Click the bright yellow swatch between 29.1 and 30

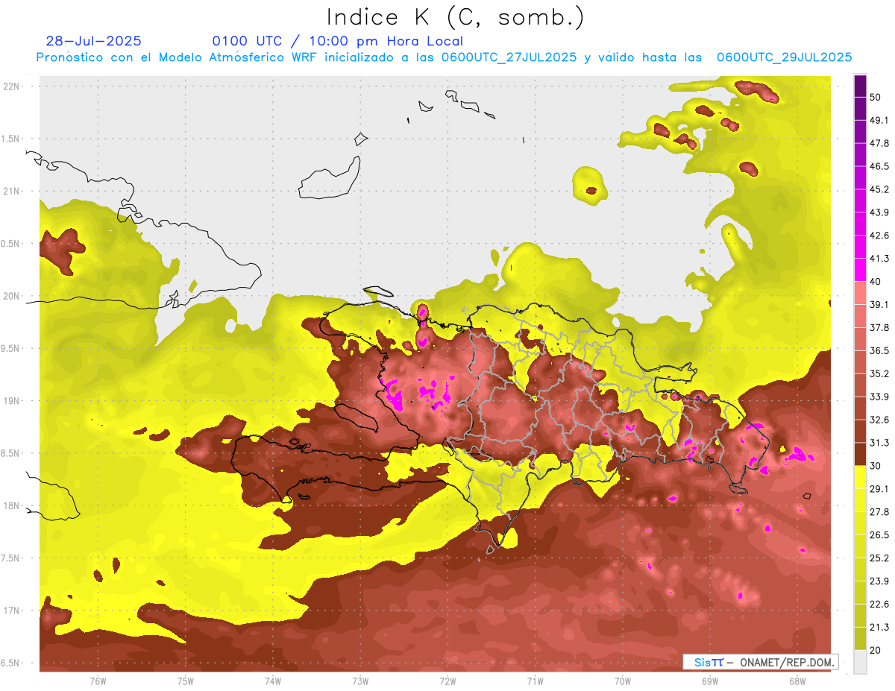click(x=861, y=477)
